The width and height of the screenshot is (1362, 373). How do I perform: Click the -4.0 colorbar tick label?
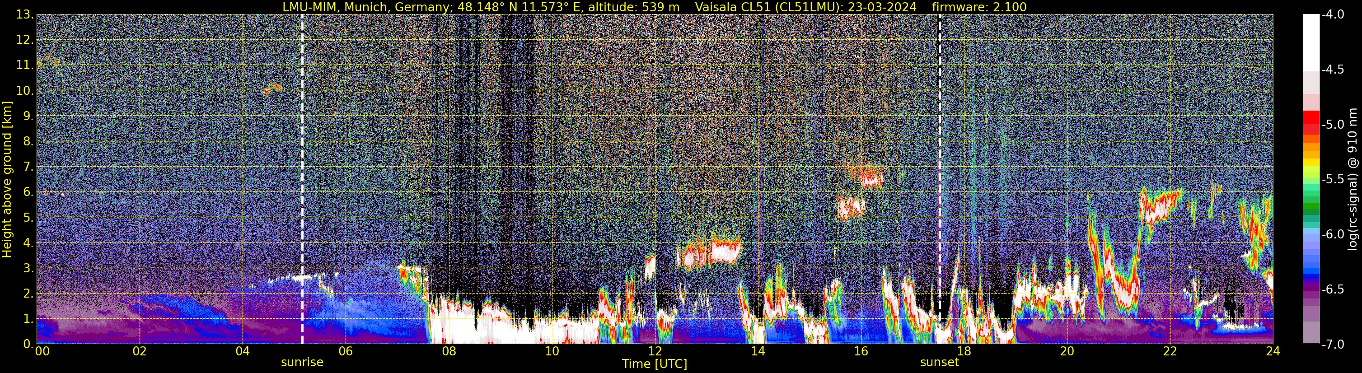(1332, 15)
